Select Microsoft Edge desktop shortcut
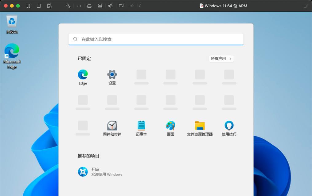 (x=12, y=56)
